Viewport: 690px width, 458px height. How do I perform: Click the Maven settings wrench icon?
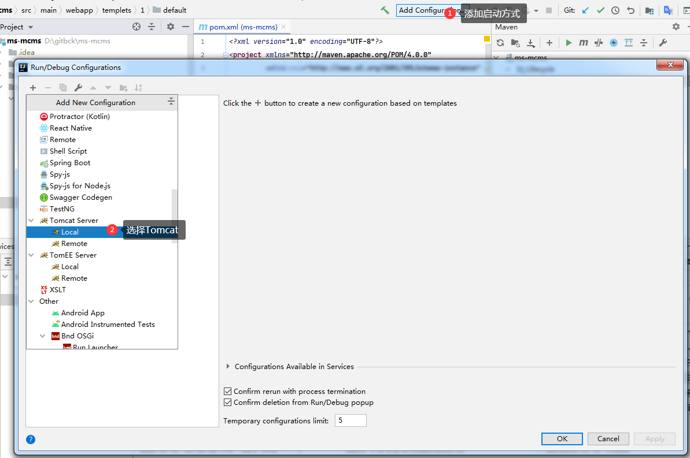click(x=663, y=43)
